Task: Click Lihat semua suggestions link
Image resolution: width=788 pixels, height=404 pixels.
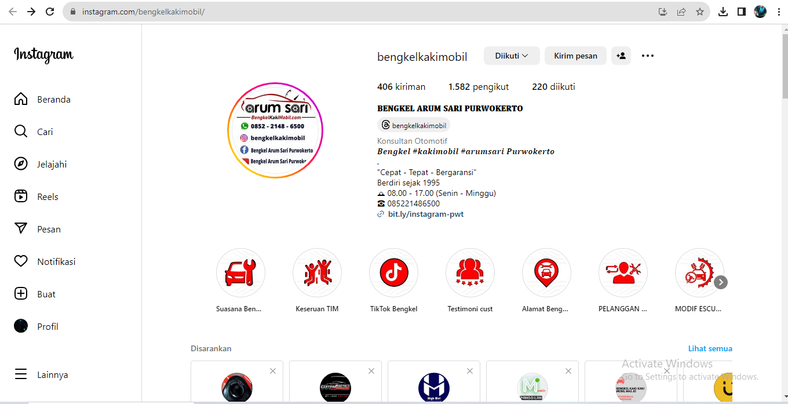Action: pyautogui.click(x=710, y=348)
